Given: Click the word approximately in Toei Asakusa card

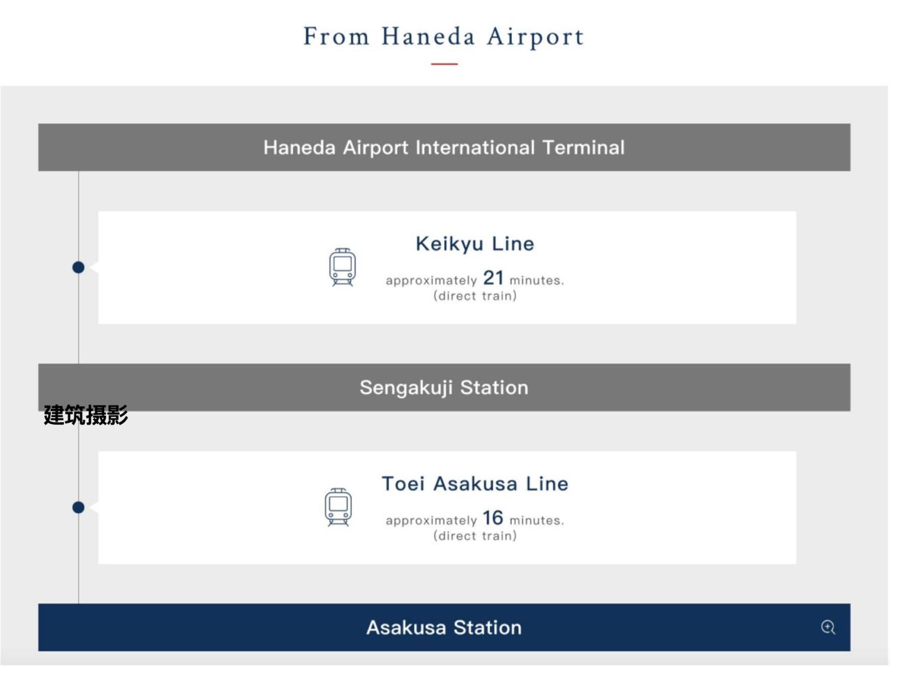Looking at the screenshot, I should (431, 520).
